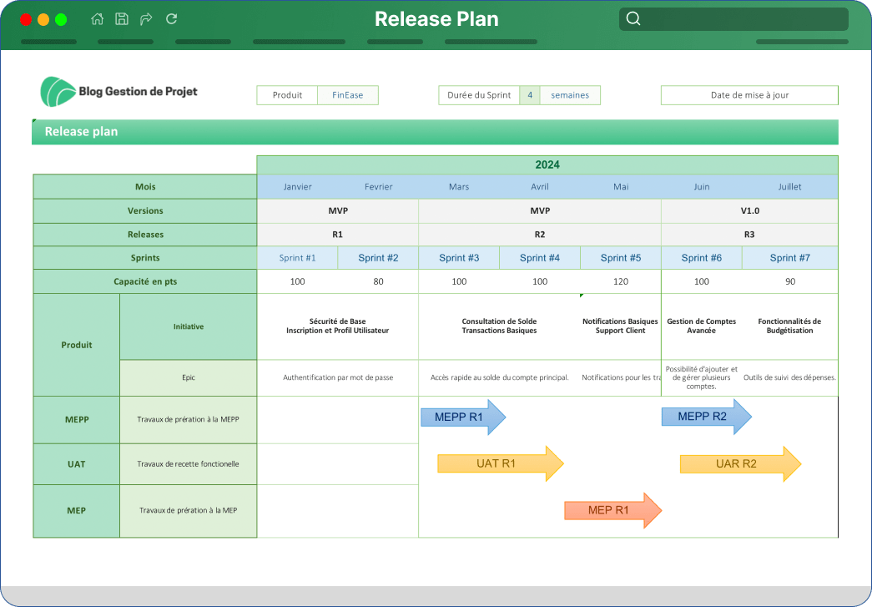Click the Refresh circular arrow icon
872x607 pixels.
171,19
